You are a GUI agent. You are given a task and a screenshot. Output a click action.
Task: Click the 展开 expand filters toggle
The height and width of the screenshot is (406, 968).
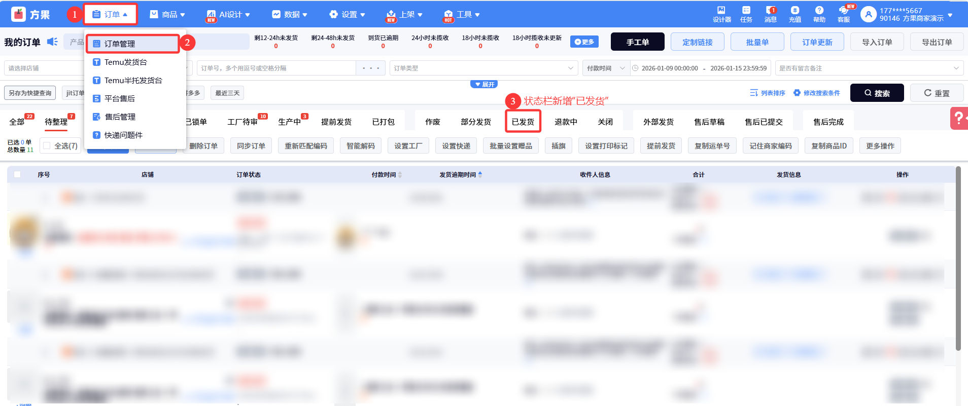pyautogui.click(x=484, y=84)
